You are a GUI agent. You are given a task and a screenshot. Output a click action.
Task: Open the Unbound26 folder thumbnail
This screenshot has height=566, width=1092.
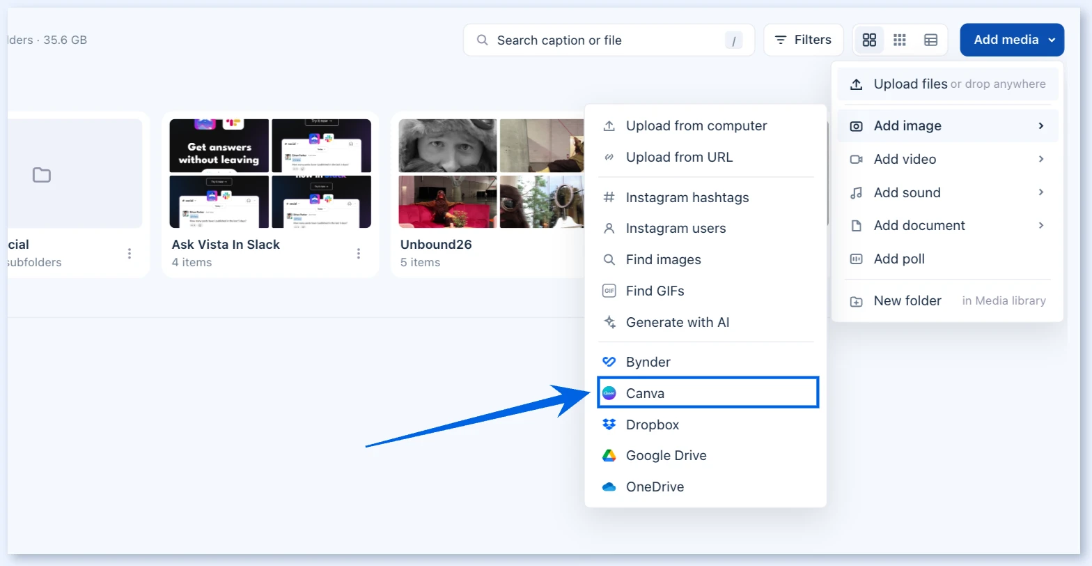(x=492, y=174)
